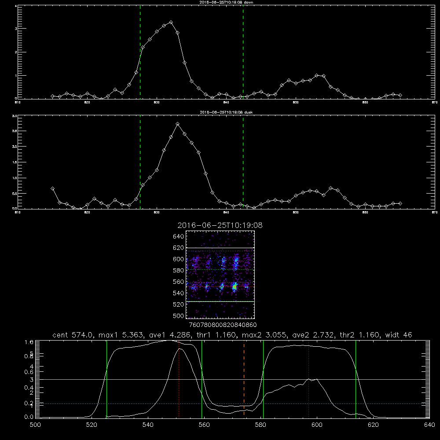Click the left green dashed line in dawn plot

pyautogui.click(x=140, y=52)
